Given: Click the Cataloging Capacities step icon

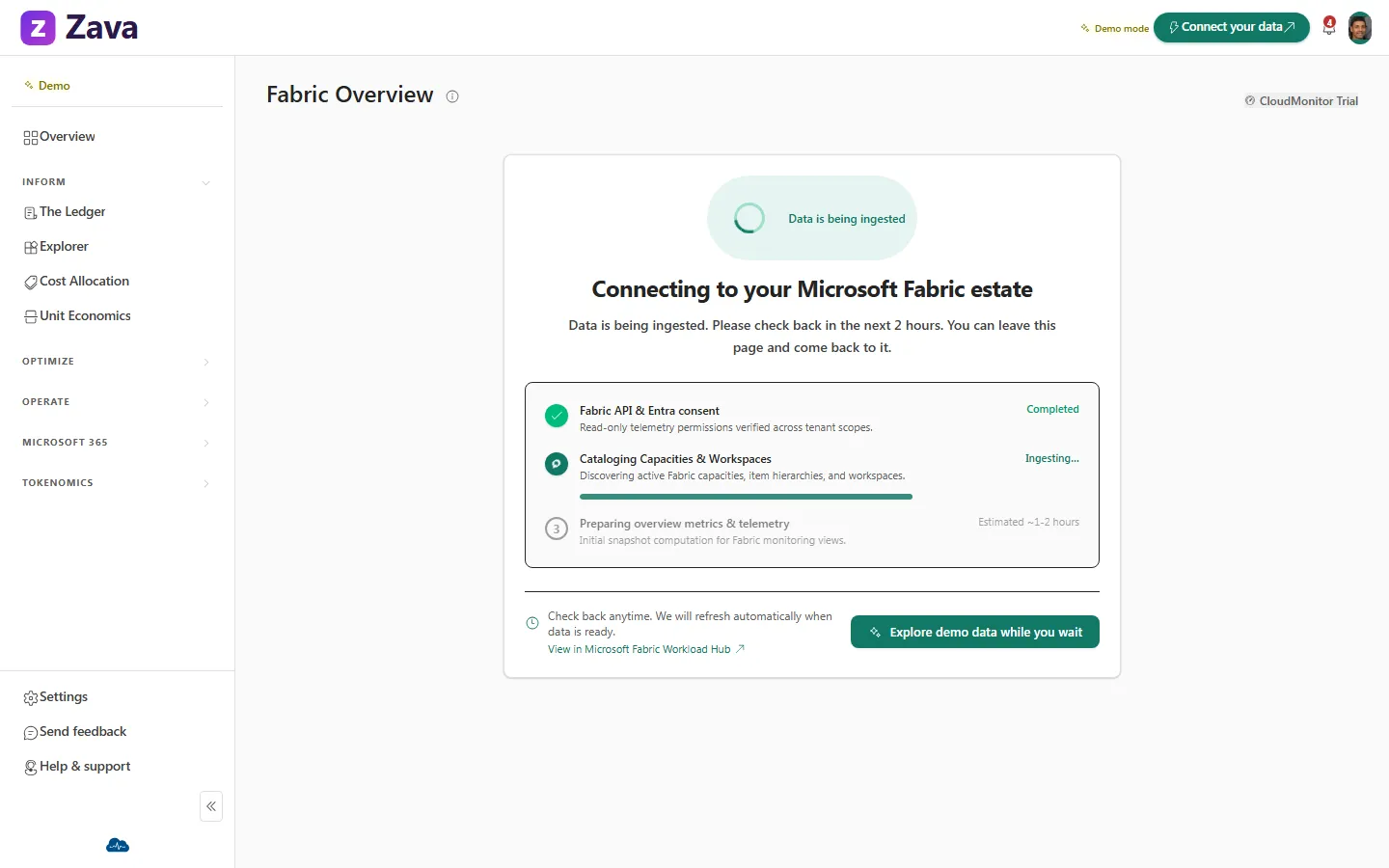Looking at the screenshot, I should pyautogui.click(x=557, y=464).
